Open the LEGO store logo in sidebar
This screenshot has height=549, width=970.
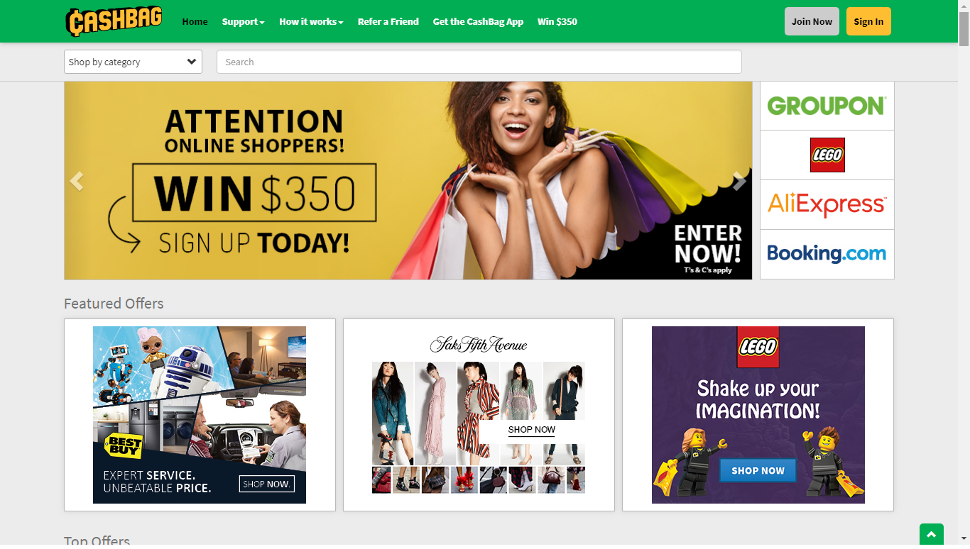coord(827,155)
